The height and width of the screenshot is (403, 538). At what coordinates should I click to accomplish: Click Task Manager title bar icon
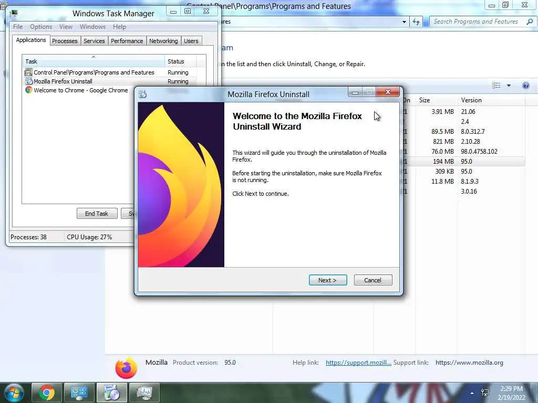[14, 13]
